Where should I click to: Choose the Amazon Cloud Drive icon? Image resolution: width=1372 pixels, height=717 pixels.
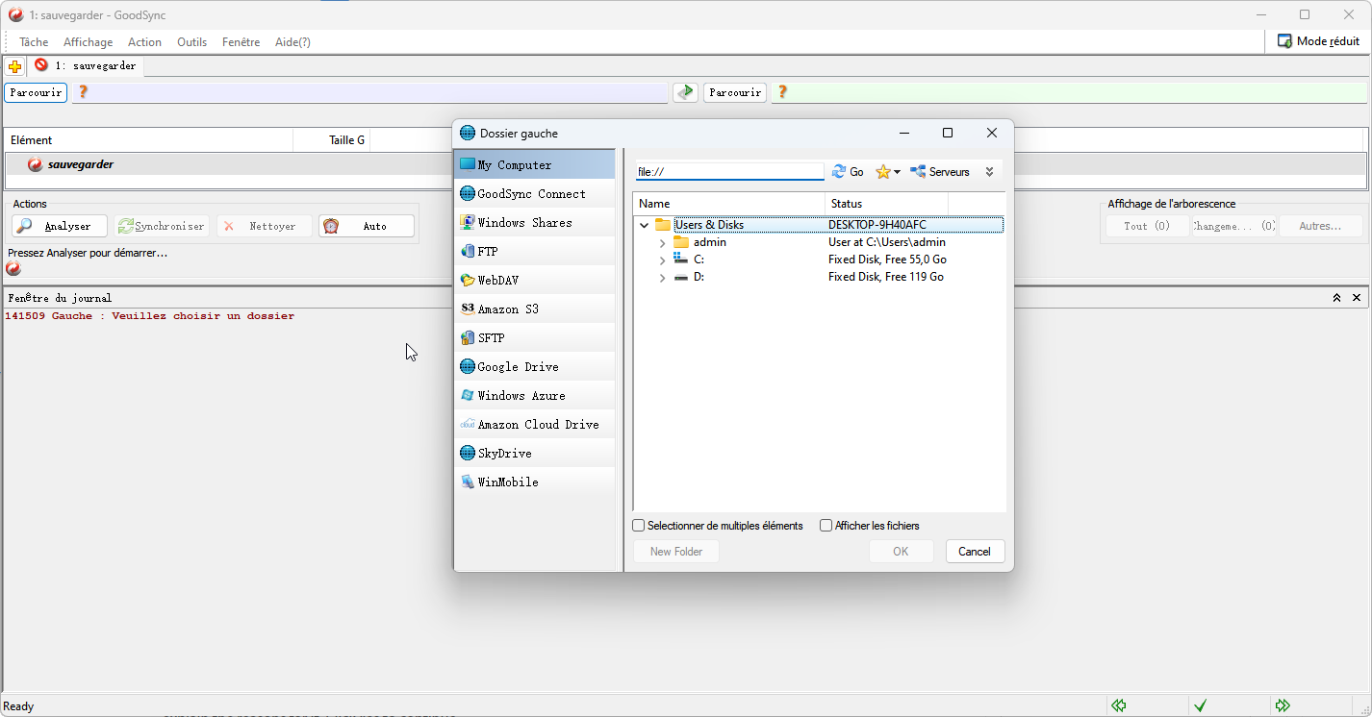[468, 424]
